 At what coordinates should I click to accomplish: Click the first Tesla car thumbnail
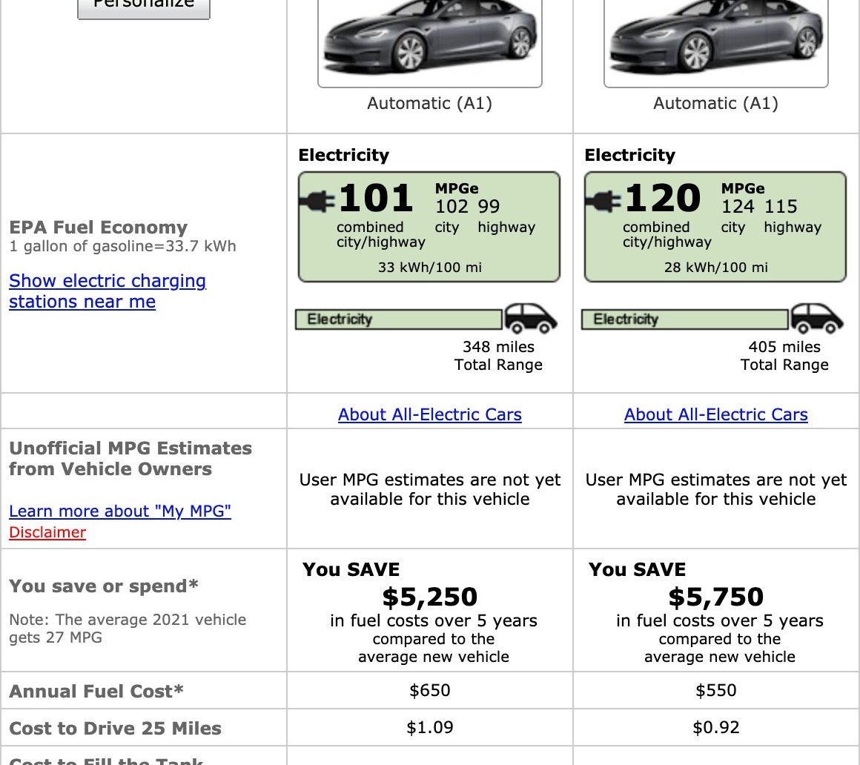coord(430,43)
